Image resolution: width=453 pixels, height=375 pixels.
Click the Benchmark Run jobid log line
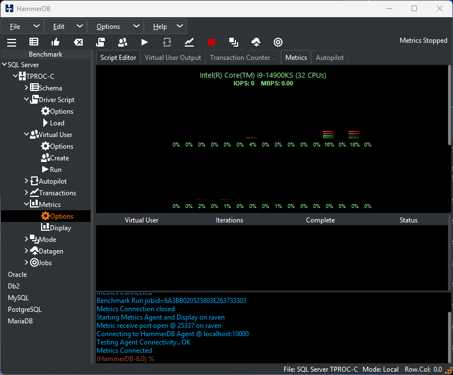click(x=172, y=301)
